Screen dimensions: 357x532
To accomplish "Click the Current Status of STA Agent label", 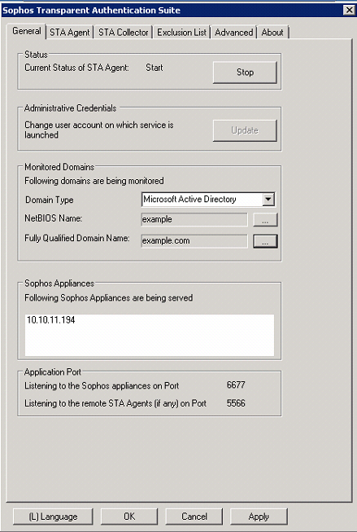I will coord(76,68).
